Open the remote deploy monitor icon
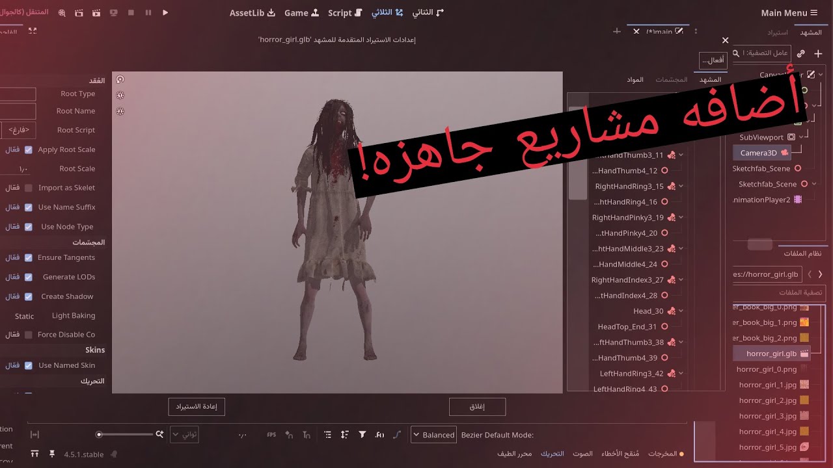 coord(113,12)
